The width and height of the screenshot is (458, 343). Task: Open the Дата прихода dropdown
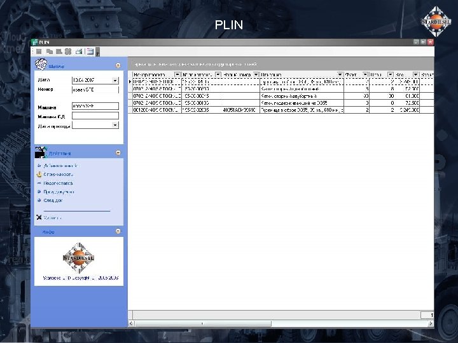pos(115,125)
